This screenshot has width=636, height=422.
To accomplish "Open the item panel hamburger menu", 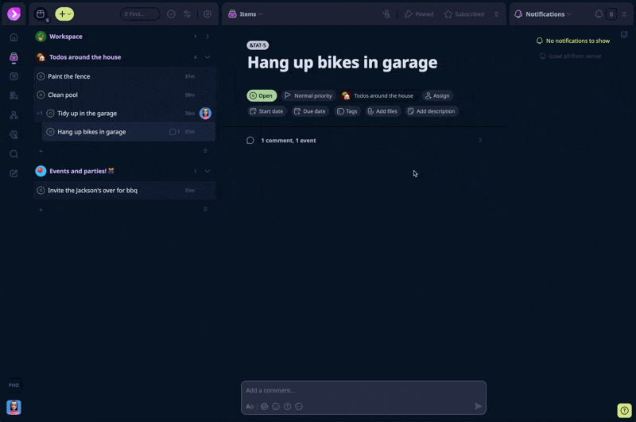I will coord(496,14).
